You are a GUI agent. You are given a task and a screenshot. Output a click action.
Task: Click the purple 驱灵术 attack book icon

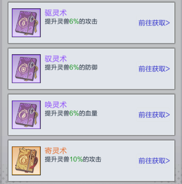tap(26, 23)
